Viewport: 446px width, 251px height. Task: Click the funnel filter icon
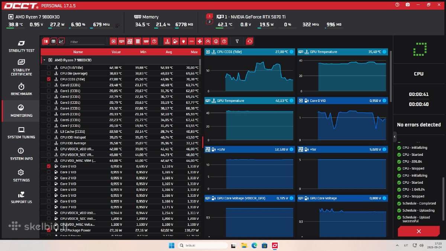click(237, 41)
